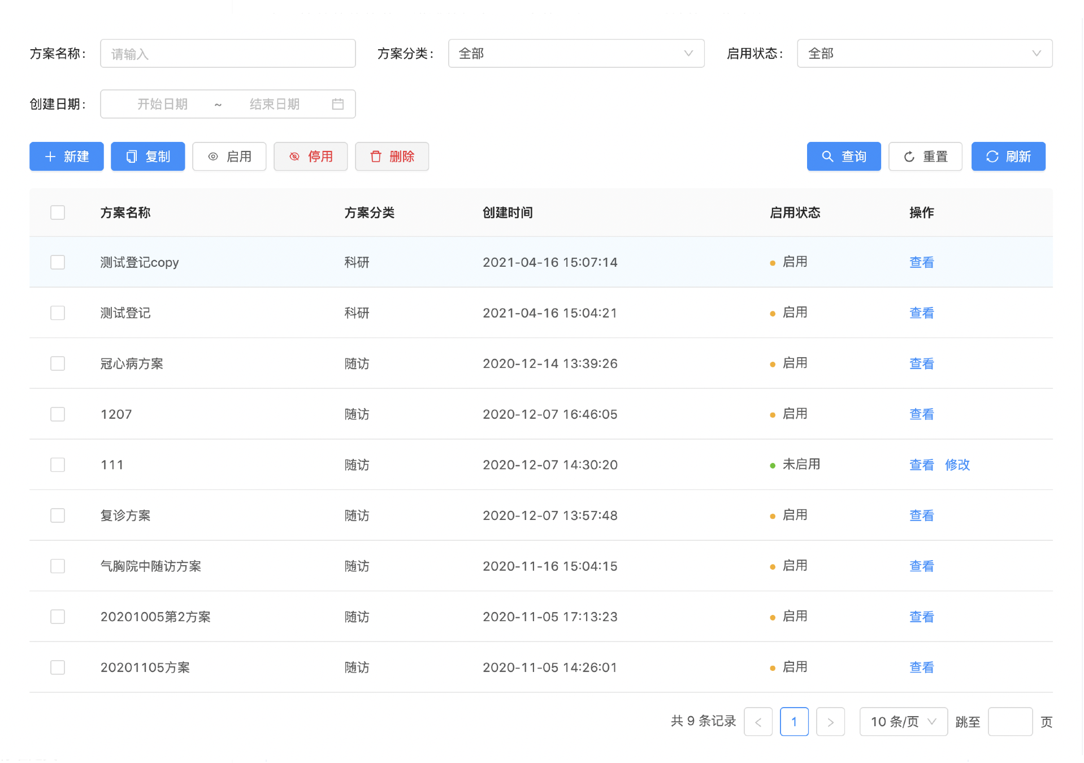The image size is (1084, 763).
Task: Click the crossed-eye icon on 停用 button
Action: pos(294,157)
